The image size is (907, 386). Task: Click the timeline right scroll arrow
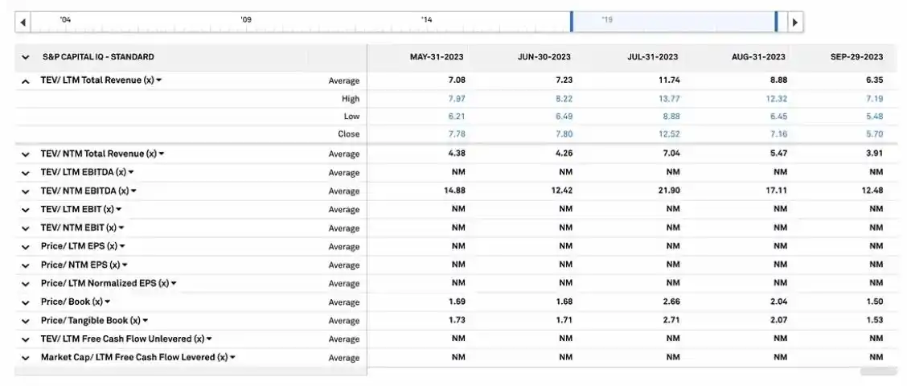point(794,23)
